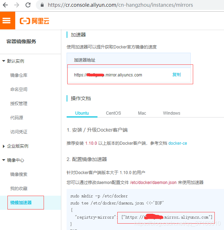Open 我的收藏 in the sidebar

tap(19, 188)
